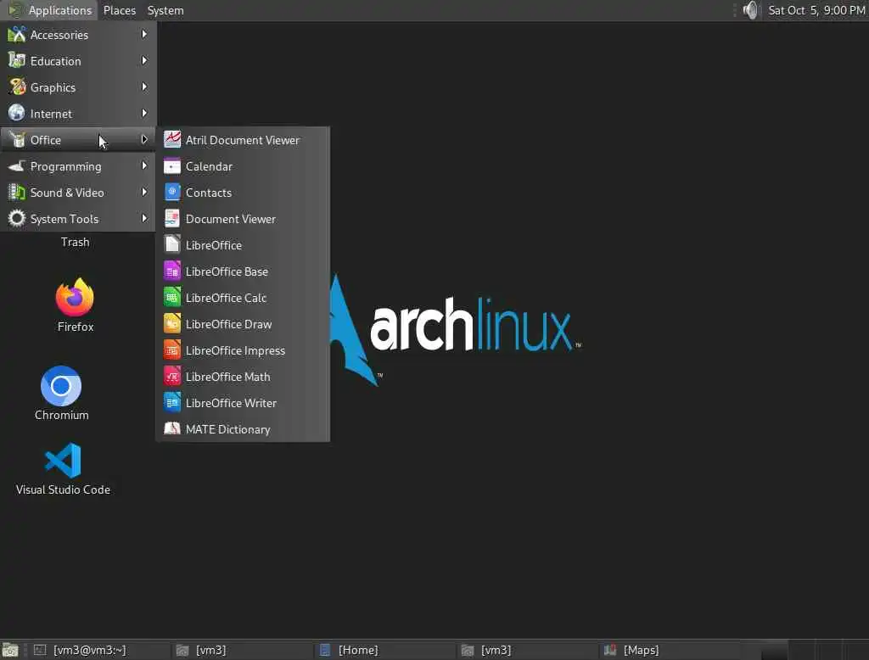Viewport: 869px width, 660px height.
Task: Open LibreOffice Base icon
Action: click(172, 271)
